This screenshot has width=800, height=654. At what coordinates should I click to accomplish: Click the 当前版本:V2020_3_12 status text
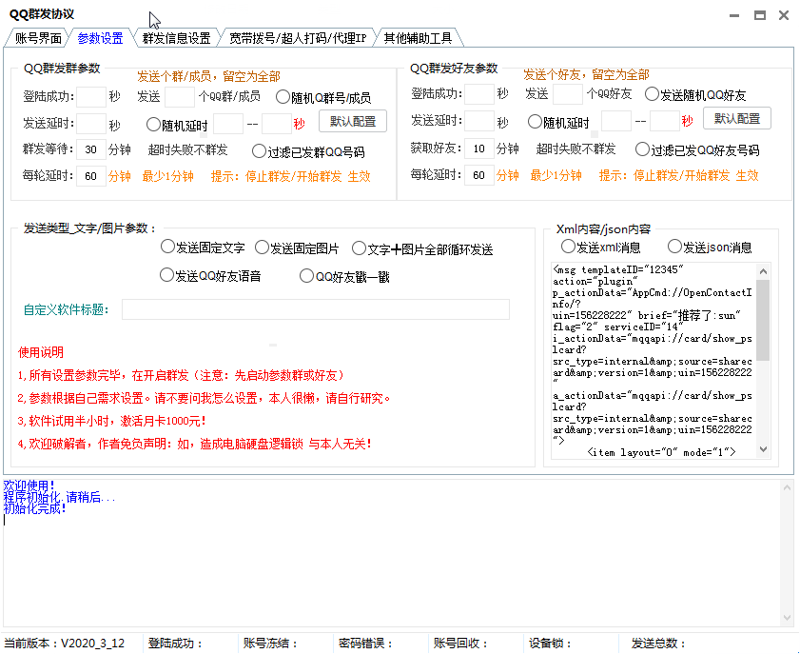point(65,644)
